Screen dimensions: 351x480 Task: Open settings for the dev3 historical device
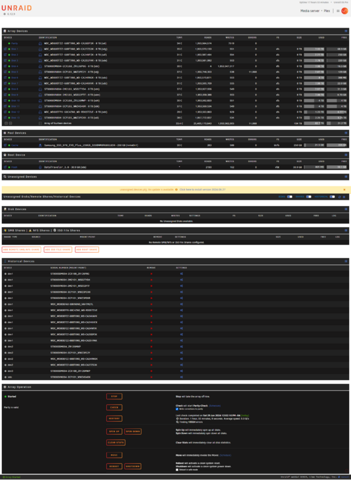[x=182, y=371]
